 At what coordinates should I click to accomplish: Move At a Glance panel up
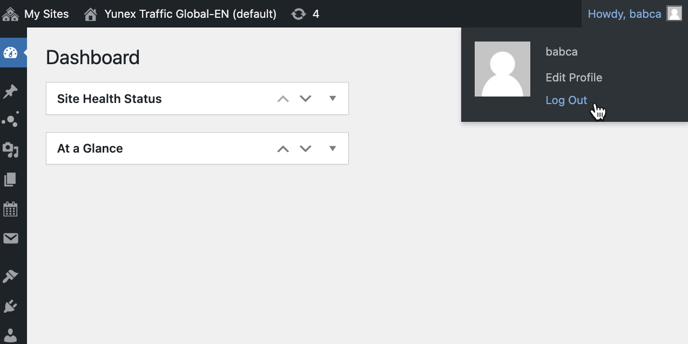(x=283, y=149)
